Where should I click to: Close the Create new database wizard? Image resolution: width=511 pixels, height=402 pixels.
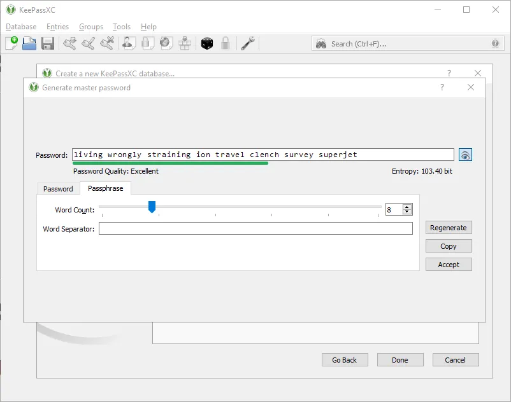[x=478, y=73]
